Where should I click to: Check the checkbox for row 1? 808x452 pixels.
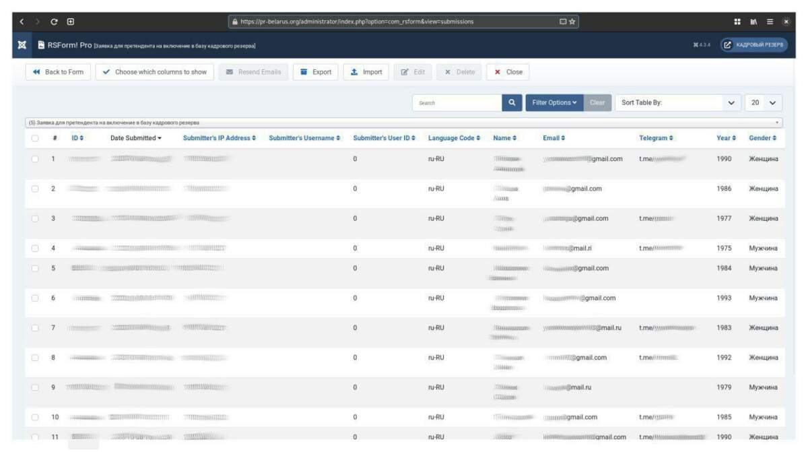point(35,159)
